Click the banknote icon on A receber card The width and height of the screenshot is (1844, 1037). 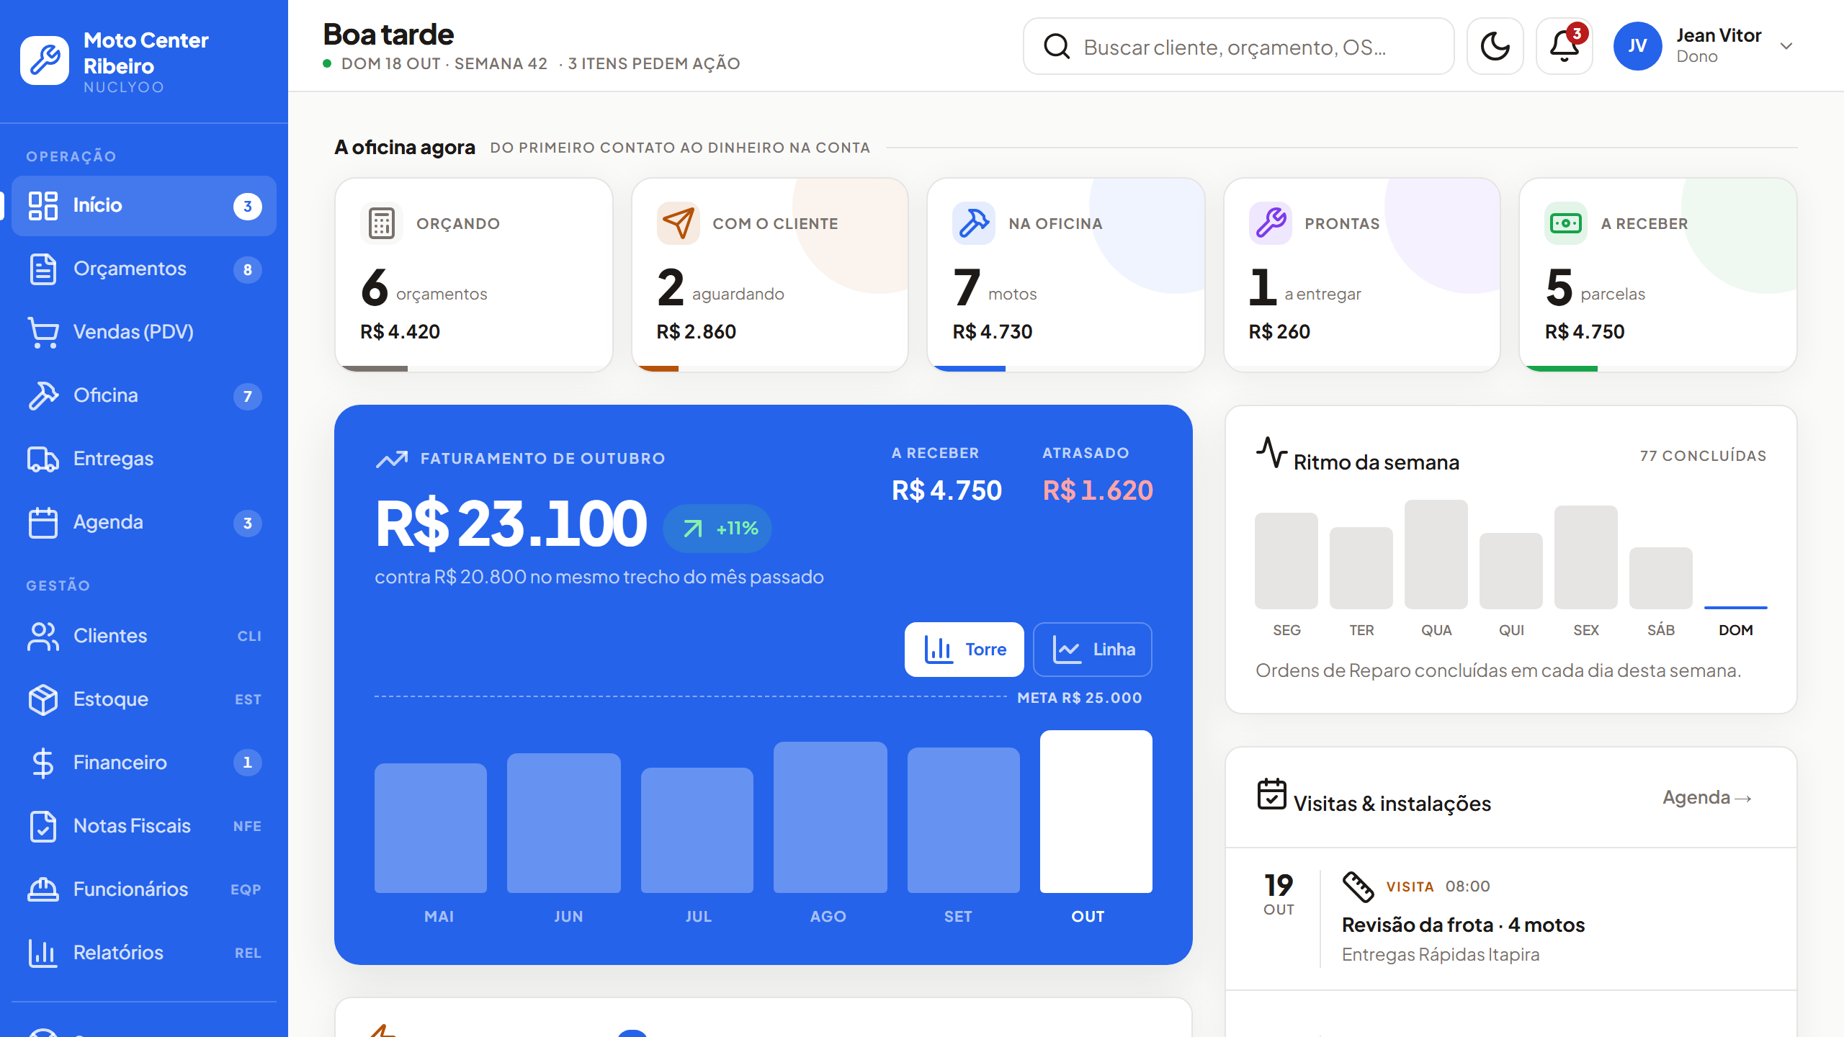[x=1566, y=223]
